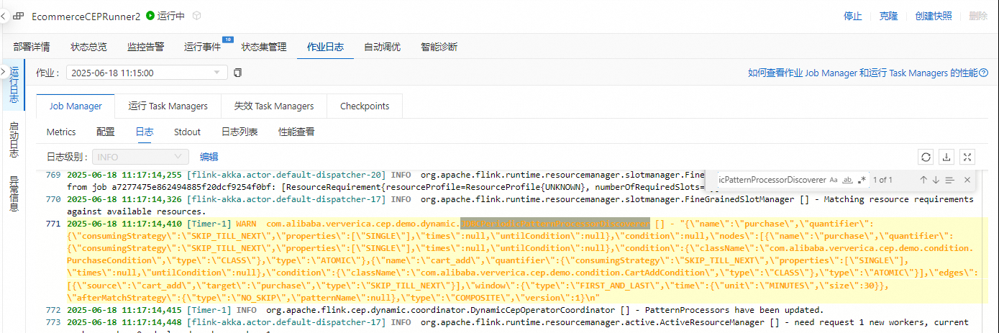Click the help icon next to performance link

[x=984, y=73]
